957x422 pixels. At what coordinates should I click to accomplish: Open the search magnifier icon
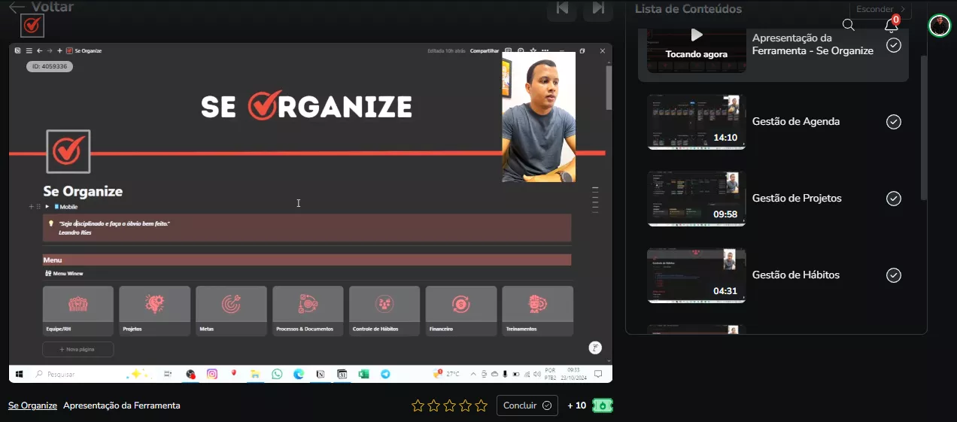pos(849,25)
